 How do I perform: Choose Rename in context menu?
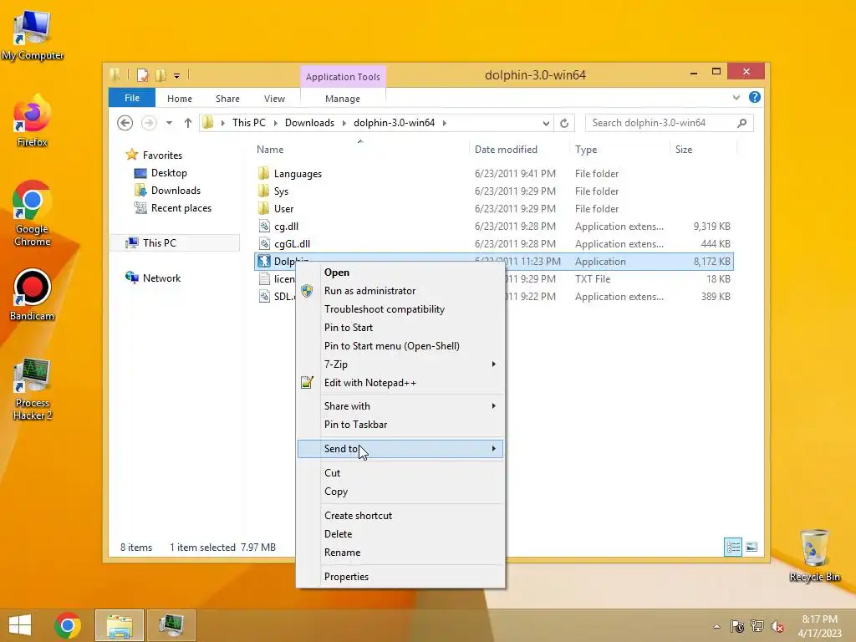(x=400, y=553)
